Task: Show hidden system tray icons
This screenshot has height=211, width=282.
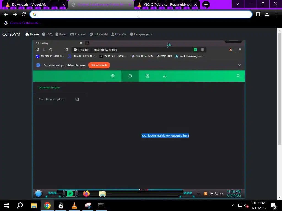Action: coord(233,206)
